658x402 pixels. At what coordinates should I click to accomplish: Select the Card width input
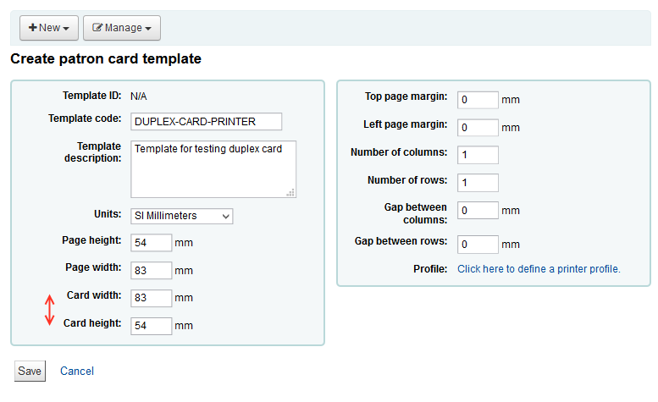point(152,298)
